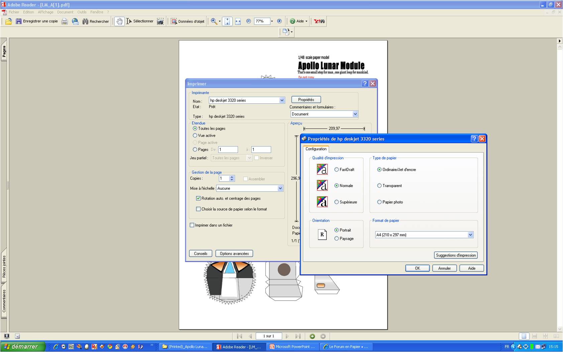
Task: Click the Propriétés button
Action: [x=306, y=100]
